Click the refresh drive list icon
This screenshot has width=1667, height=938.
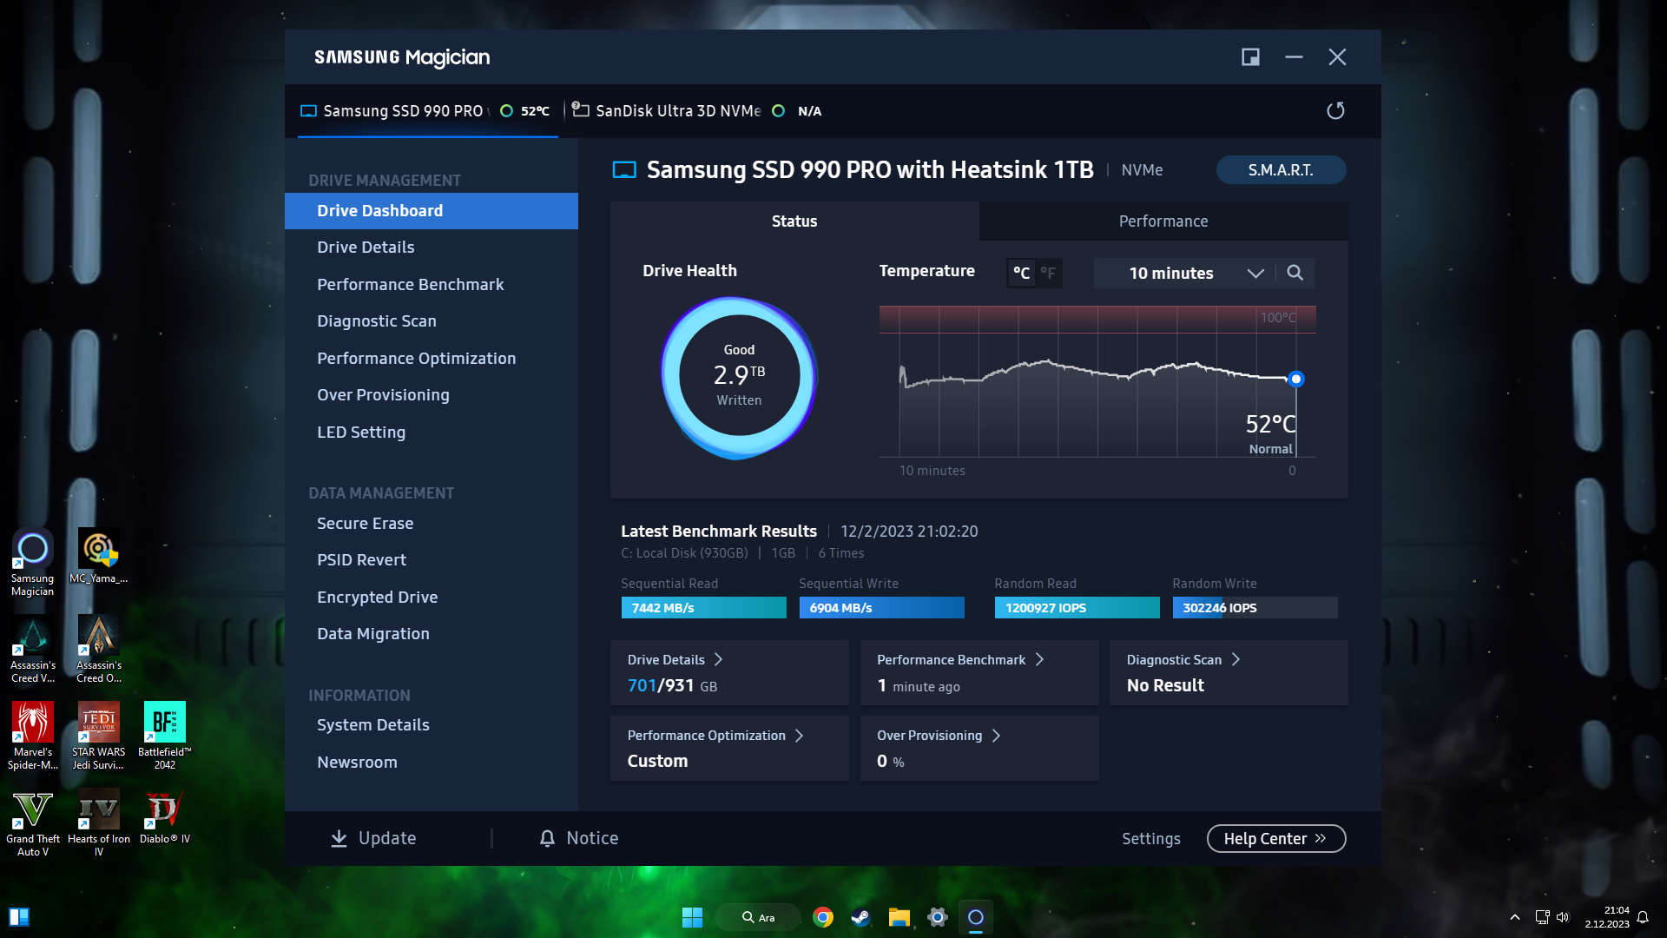[x=1335, y=110]
